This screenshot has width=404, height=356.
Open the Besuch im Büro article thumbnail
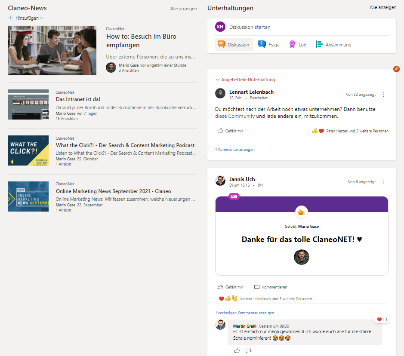pos(52,50)
